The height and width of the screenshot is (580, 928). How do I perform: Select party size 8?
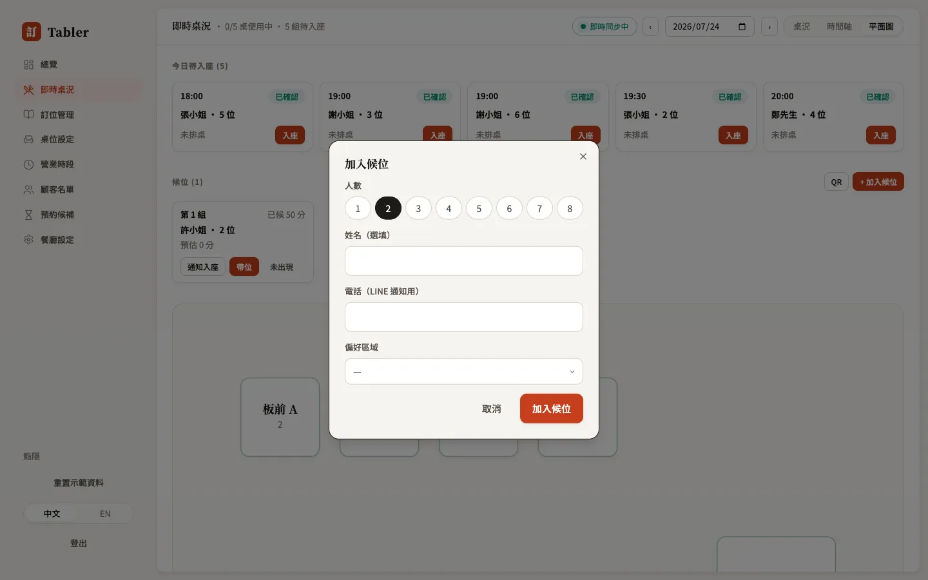(x=570, y=208)
